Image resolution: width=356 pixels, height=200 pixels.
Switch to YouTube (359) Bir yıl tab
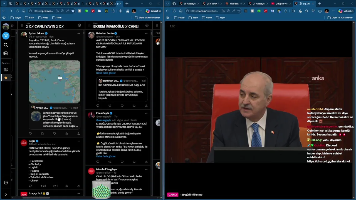(x=281, y=4)
